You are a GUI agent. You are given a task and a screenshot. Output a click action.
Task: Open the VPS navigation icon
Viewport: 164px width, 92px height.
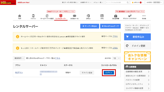[102, 16]
